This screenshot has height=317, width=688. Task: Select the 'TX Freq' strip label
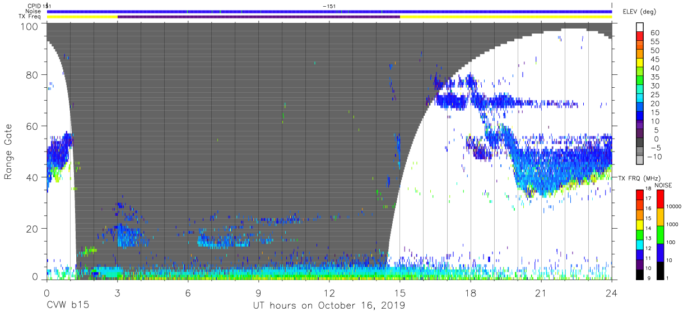(30, 17)
